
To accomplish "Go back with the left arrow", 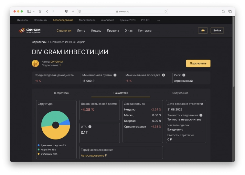I will tap(47, 11).
